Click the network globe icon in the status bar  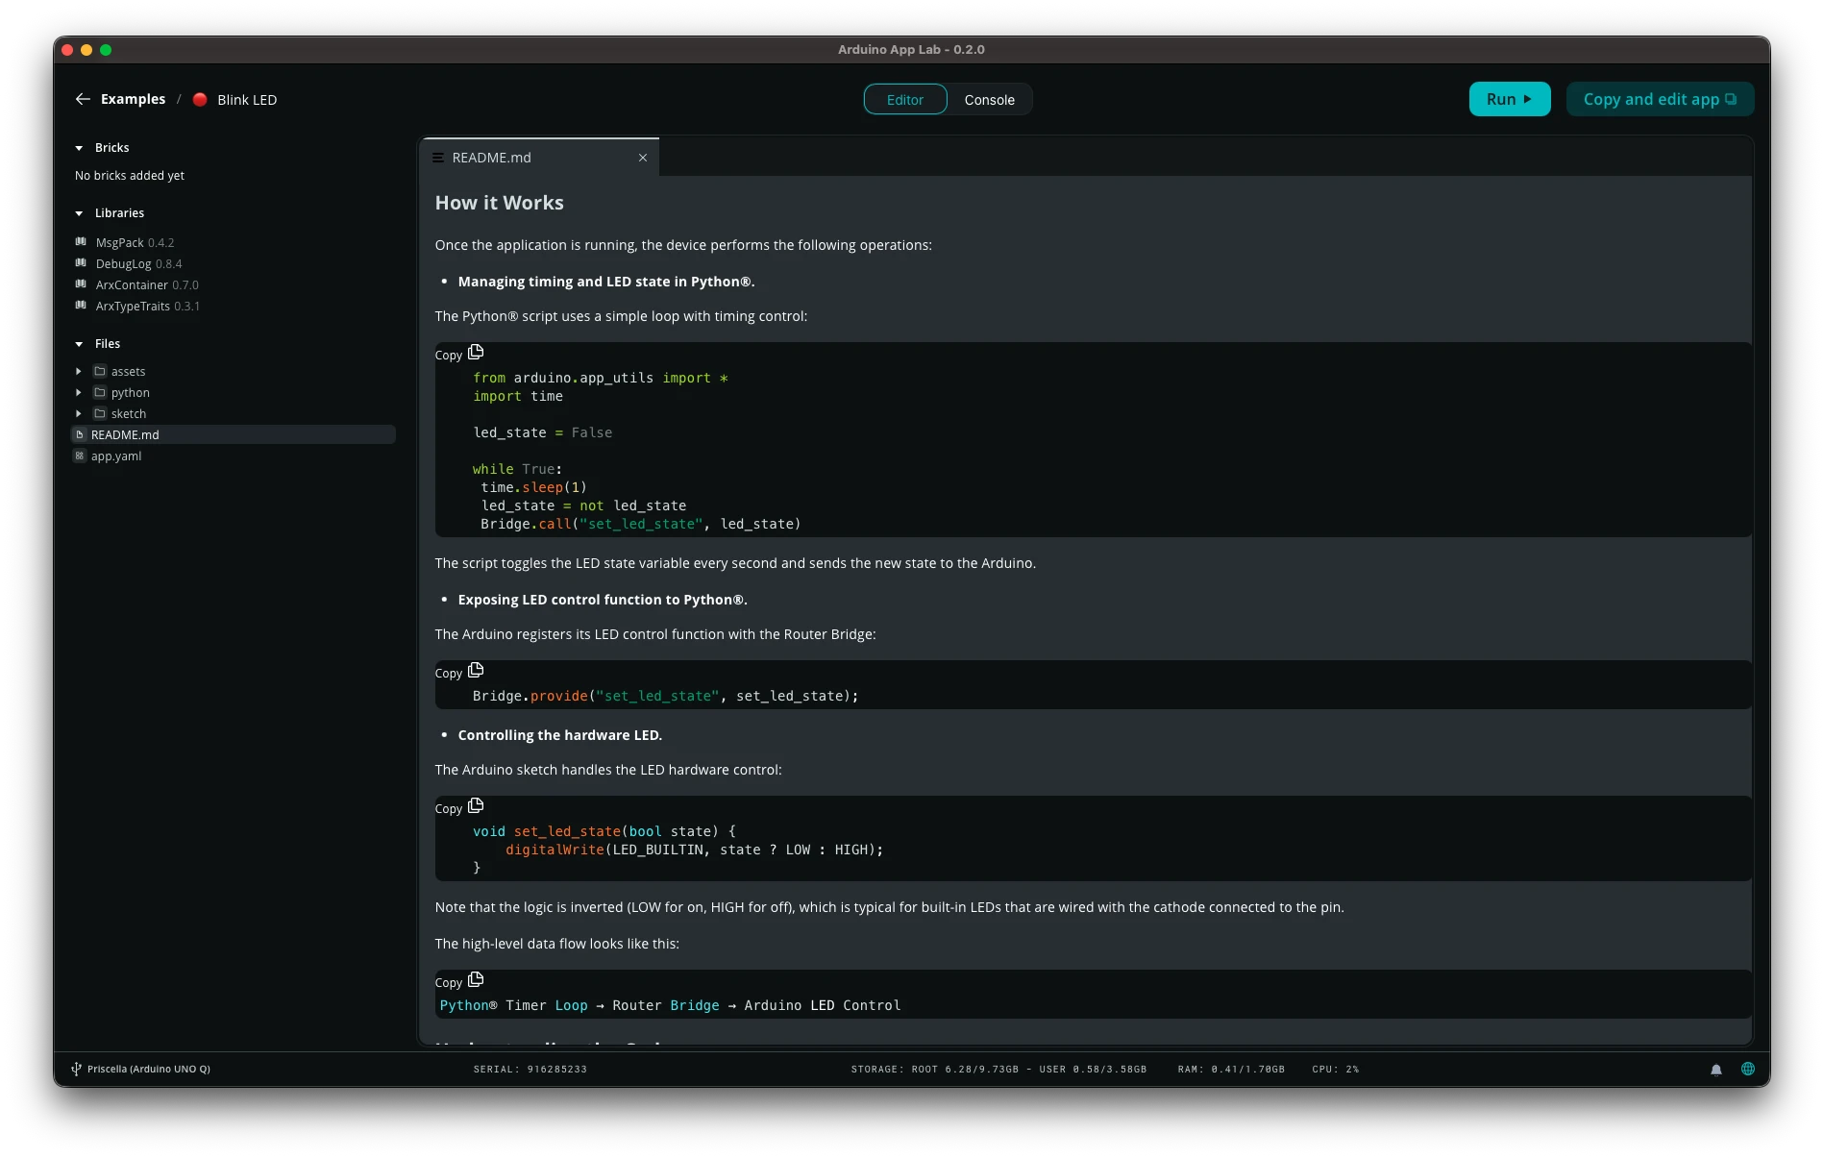[x=1747, y=1069]
